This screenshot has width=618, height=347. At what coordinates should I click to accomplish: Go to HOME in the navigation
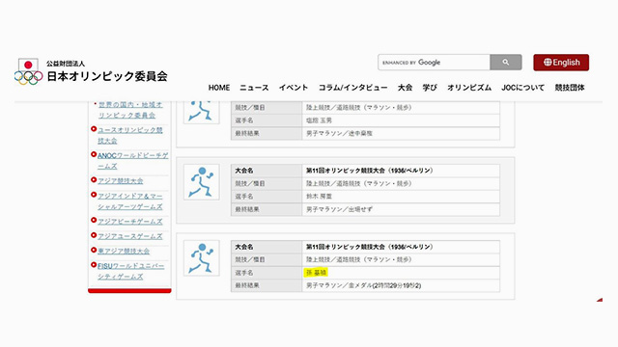[219, 88]
